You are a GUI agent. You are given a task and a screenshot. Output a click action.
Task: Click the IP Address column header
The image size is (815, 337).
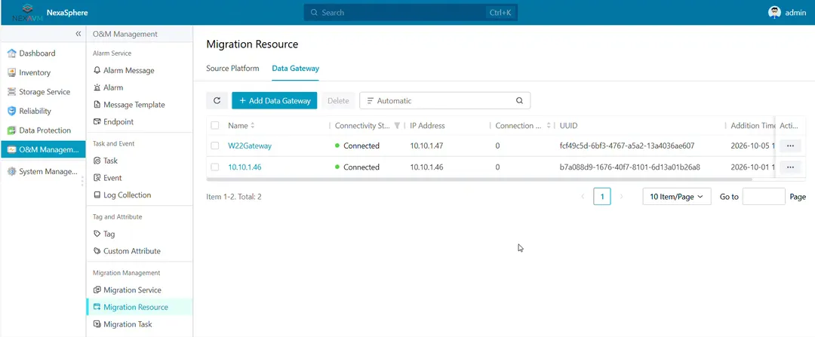427,126
